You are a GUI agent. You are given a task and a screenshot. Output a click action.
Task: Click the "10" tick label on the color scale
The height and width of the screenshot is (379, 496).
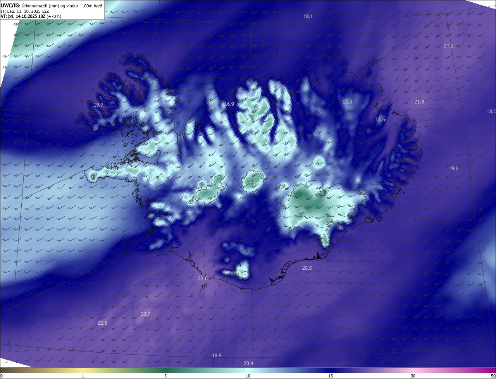coord(248,376)
